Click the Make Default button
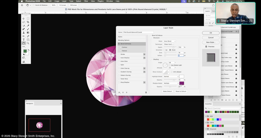Image resolution: width=261 pixels, height=138 pixels. (x=167, y=91)
